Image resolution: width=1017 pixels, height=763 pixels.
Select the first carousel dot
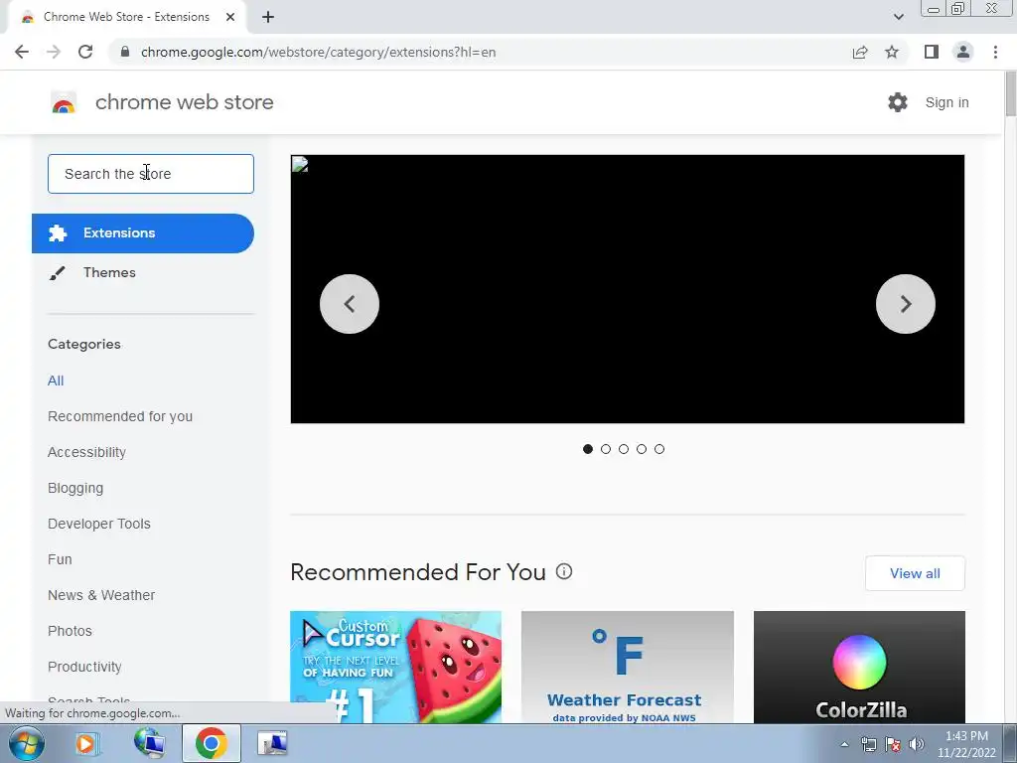[588, 449]
